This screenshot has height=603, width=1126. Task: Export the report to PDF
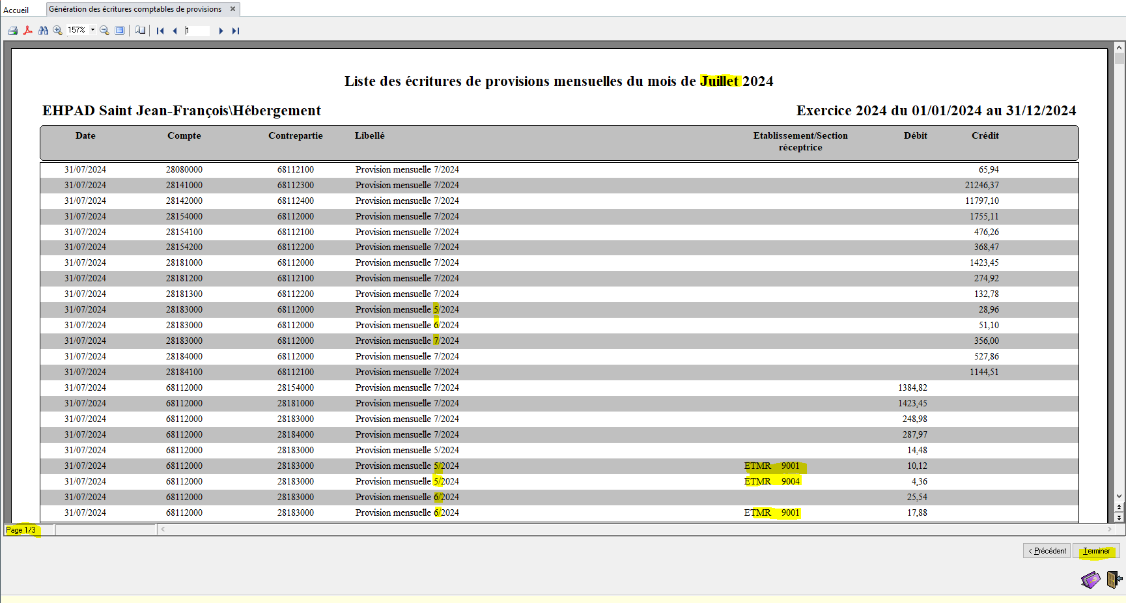pos(28,31)
